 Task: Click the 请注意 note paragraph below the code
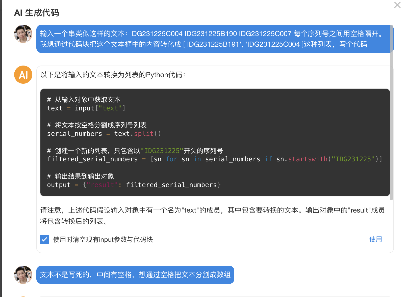(x=212, y=216)
